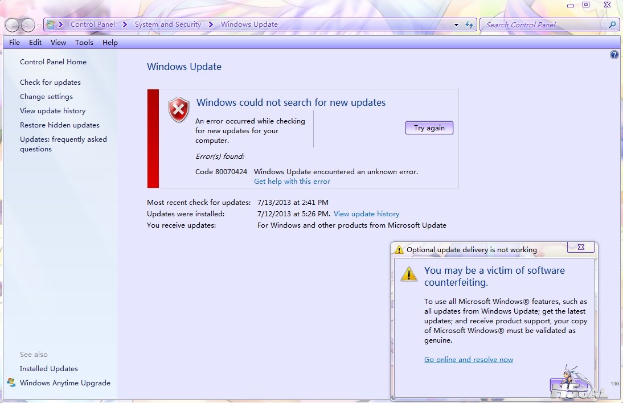
Task: Click the refresh icon beside address bar
Action: [469, 25]
